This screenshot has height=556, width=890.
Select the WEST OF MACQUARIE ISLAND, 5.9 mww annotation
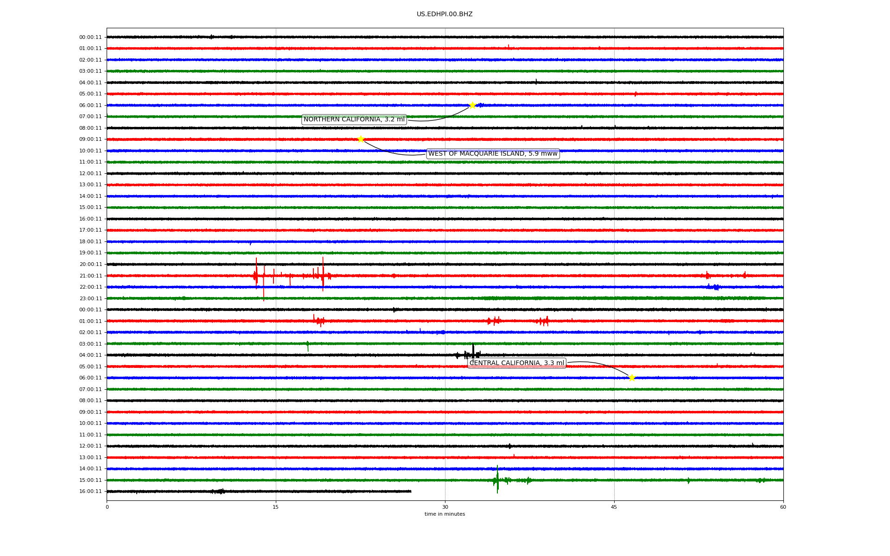tap(493, 154)
